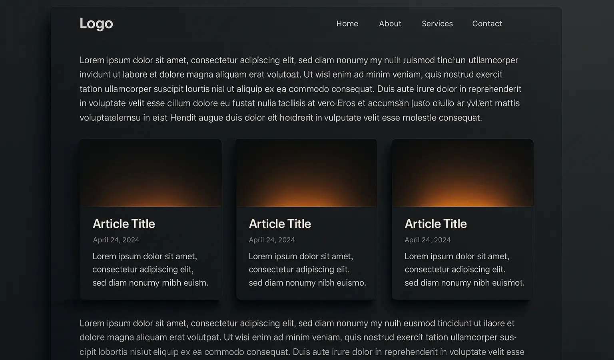Viewport: 614px width, 360px height.
Task: Click the middle card's Article Title
Action: 280,224
